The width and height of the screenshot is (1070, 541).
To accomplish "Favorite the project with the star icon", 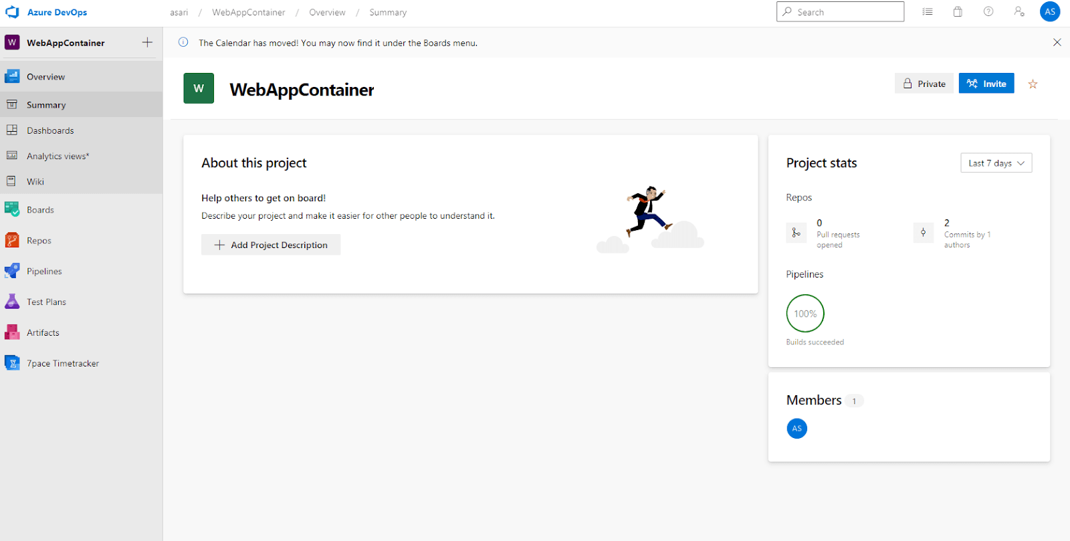I will point(1033,84).
